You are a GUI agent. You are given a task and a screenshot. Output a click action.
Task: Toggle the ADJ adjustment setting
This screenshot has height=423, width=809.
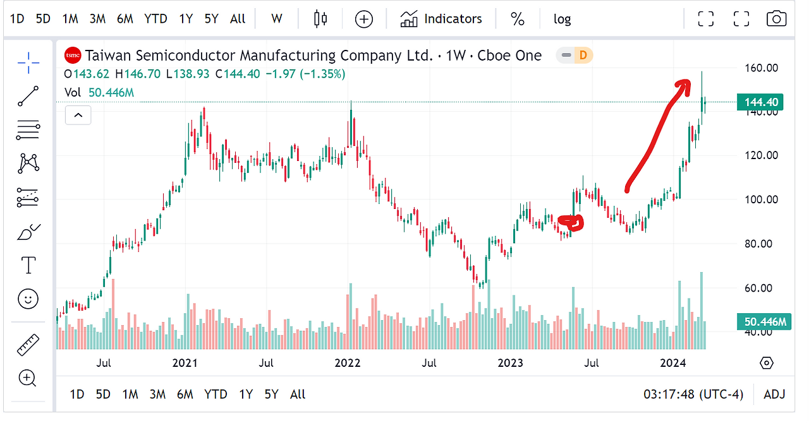[x=774, y=394]
